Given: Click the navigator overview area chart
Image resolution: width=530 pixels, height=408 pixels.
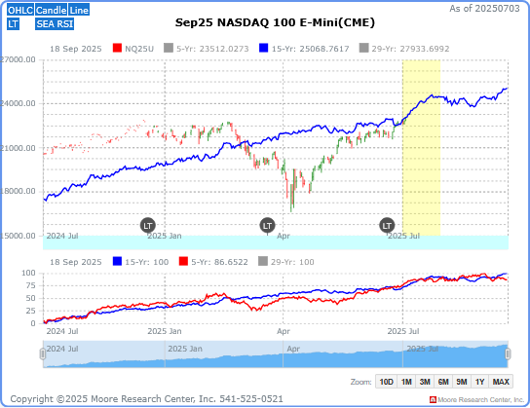Looking at the screenshot, I should [x=275, y=354].
